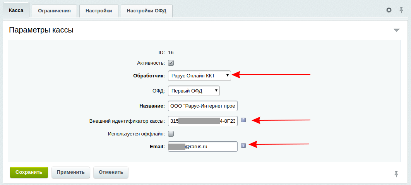Click help icon next to external cash register ID

click(x=243, y=120)
